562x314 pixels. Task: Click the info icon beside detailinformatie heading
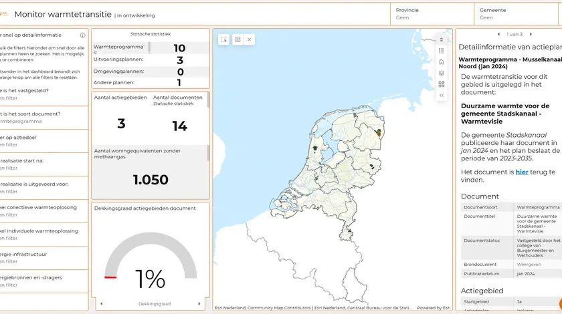click(x=83, y=35)
